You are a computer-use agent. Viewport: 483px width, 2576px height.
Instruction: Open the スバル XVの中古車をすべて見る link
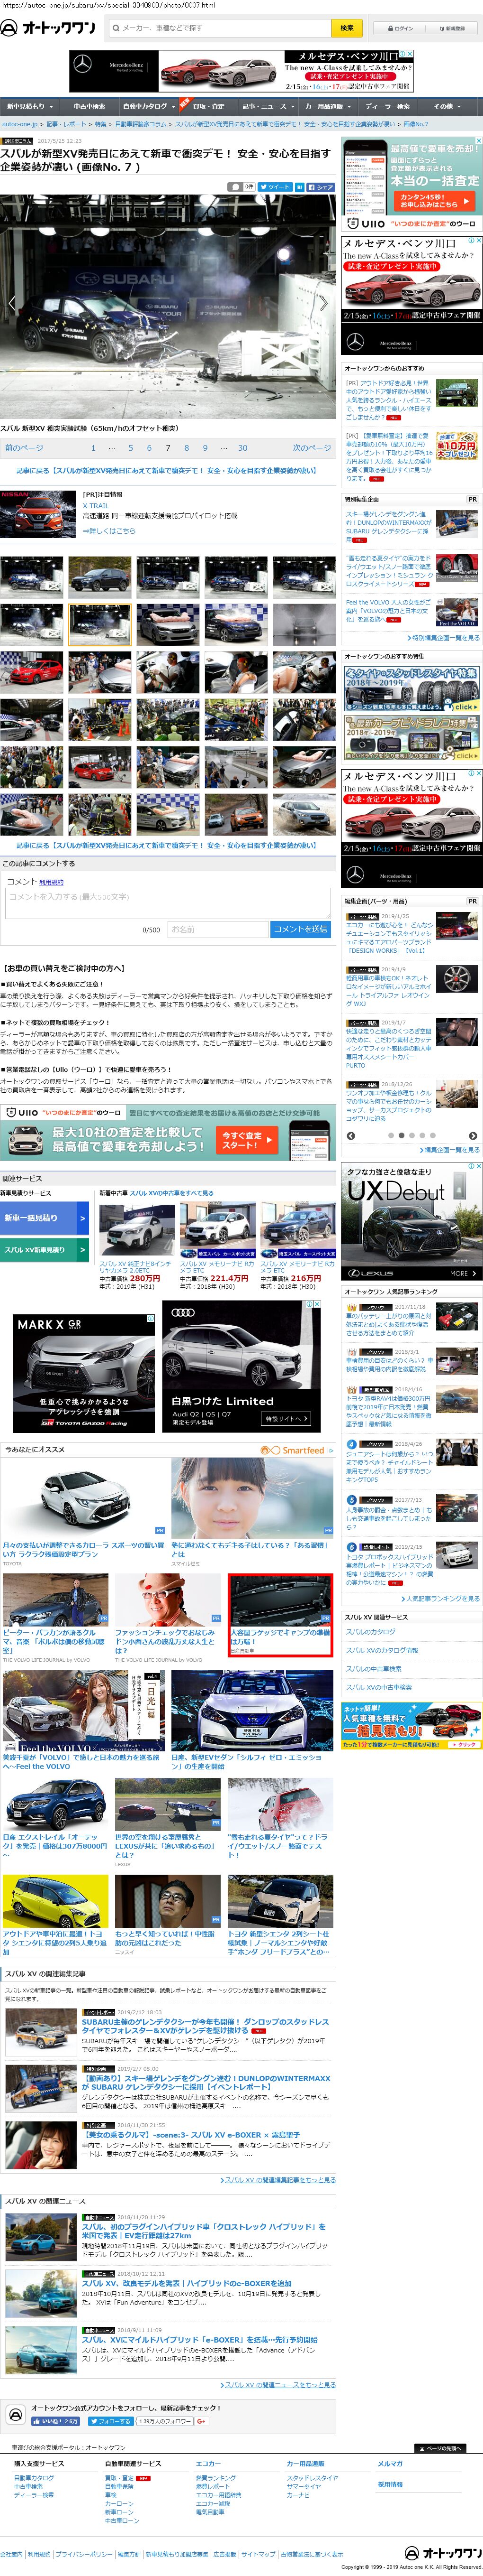click(x=171, y=1193)
